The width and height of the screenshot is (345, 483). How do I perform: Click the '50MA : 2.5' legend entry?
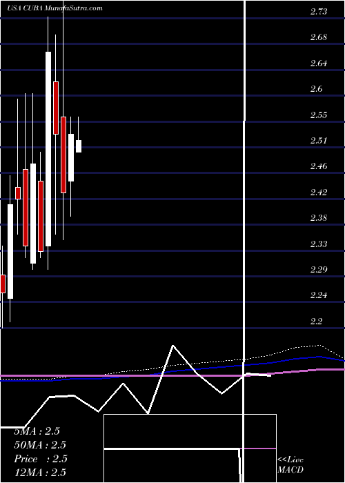(40, 445)
